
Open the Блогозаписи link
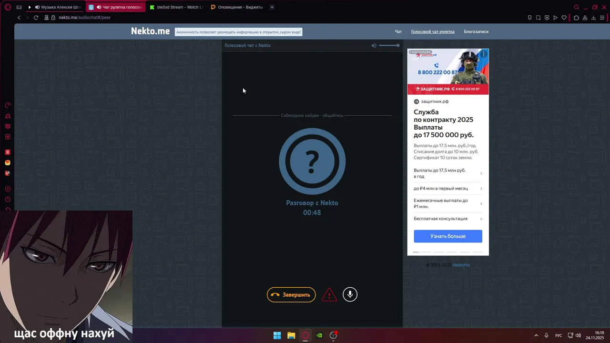(476, 31)
